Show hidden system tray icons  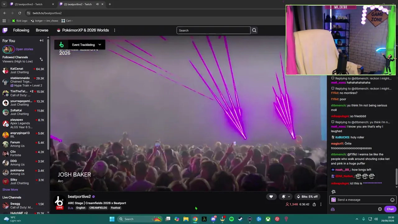click(x=357, y=219)
